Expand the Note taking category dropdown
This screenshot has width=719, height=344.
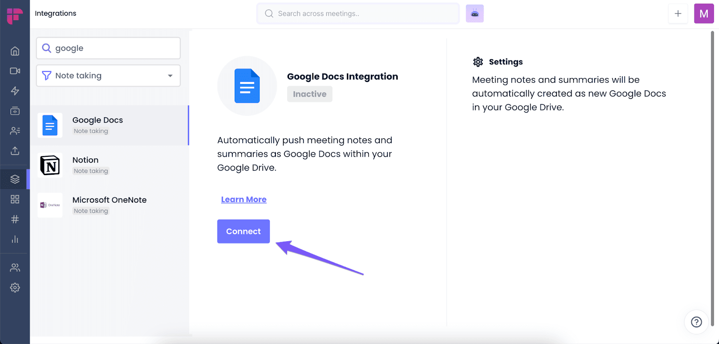[x=108, y=75]
